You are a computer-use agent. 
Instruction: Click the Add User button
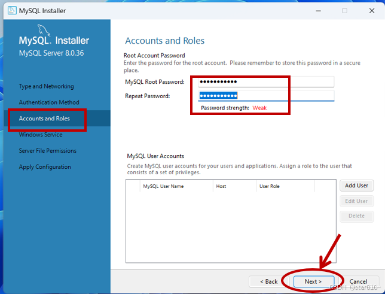coord(356,186)
